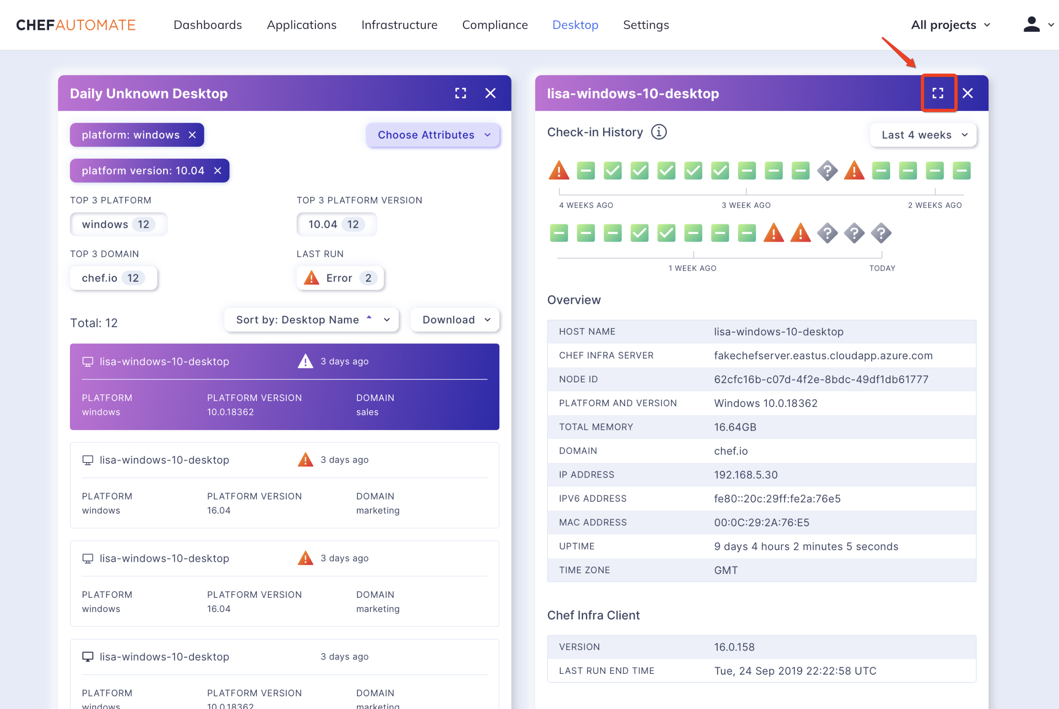This screenshot has width=1059, height=709.
Task: Open the Choose Attributes dropdown
Action: pos(433,135)
